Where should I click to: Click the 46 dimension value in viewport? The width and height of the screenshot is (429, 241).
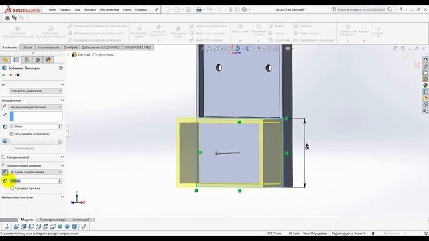(307, 147)
